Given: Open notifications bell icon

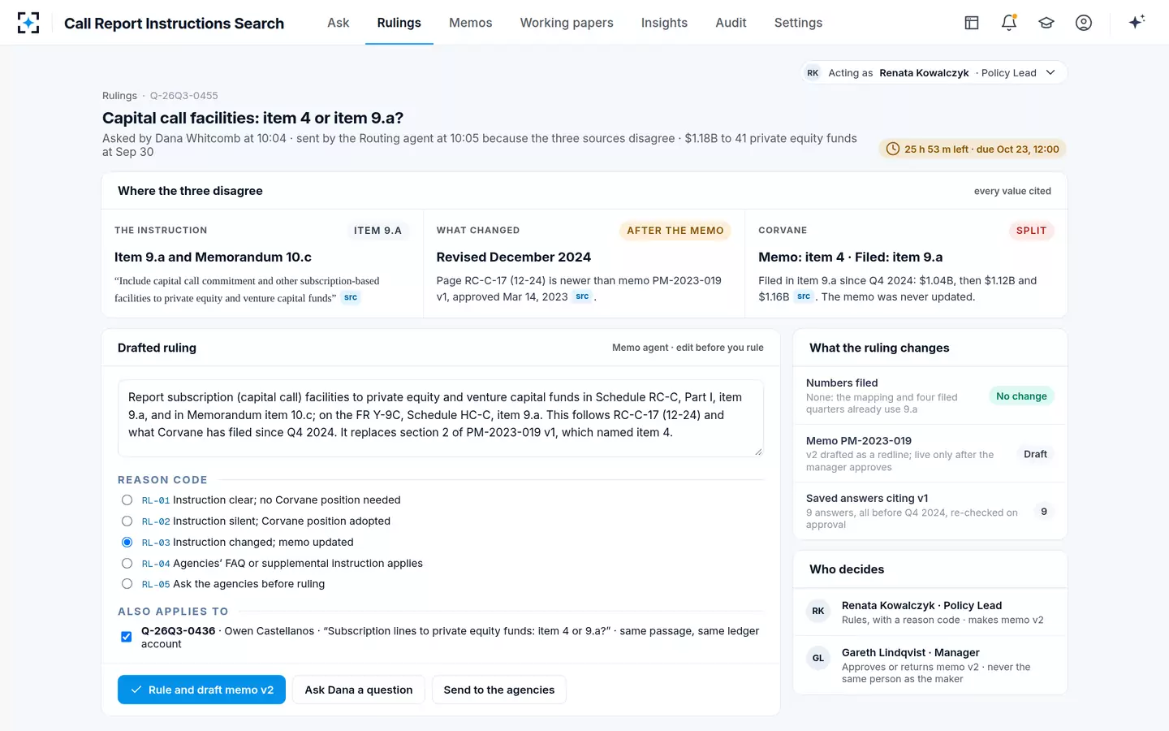Looking at the screenshot, I should 1009,23.
